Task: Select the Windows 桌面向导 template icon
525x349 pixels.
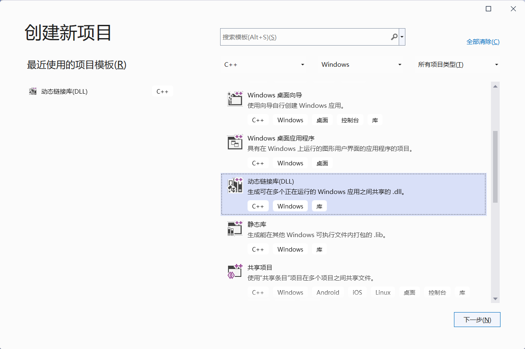Action: pos(235,98)
